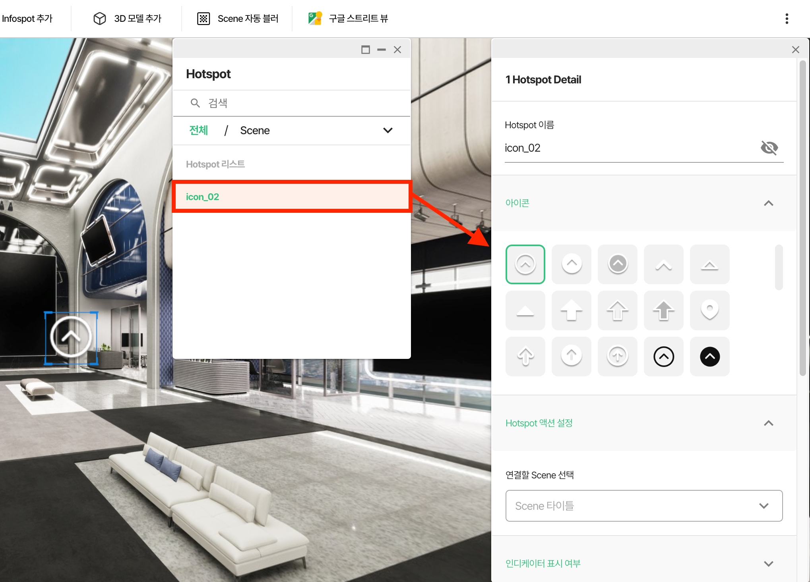Select the first outlined circle chevron icon
The width and height of the screenshot is (810, 582).
[525, 264]
